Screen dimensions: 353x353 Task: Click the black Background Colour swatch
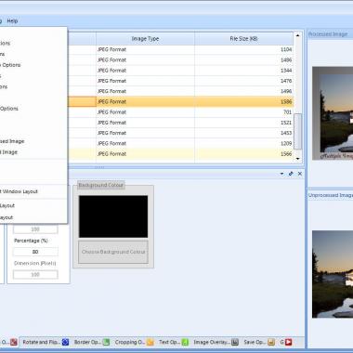(x=113, y=216)
